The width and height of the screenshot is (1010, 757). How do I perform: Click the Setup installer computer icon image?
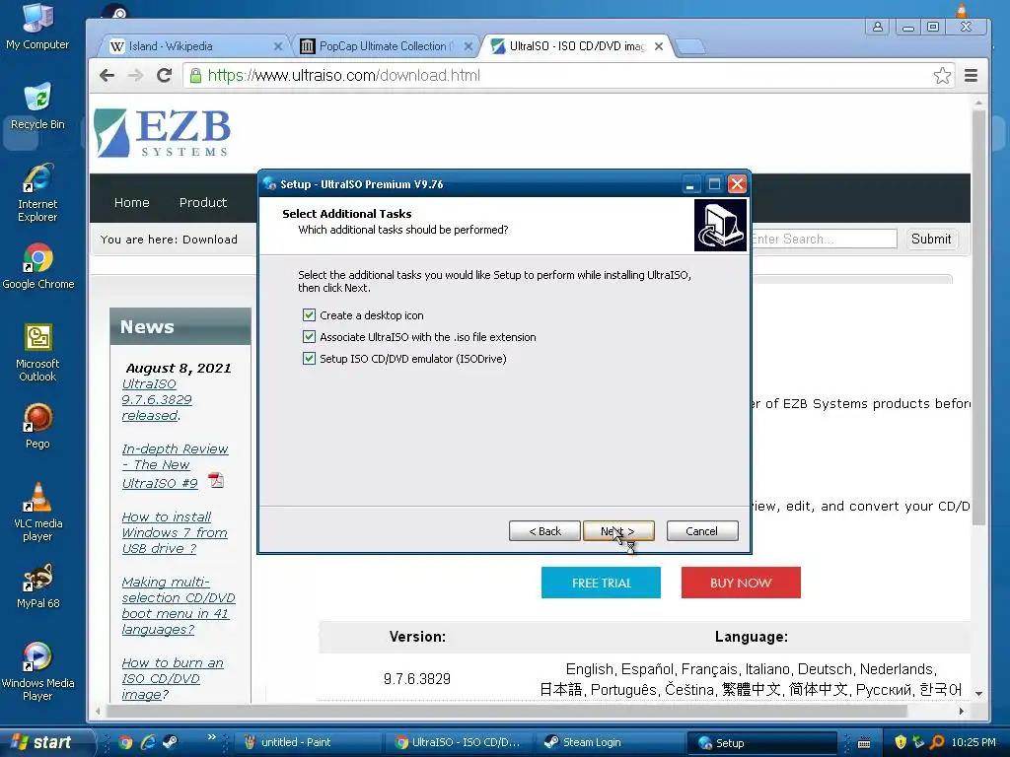pos(720,225)
